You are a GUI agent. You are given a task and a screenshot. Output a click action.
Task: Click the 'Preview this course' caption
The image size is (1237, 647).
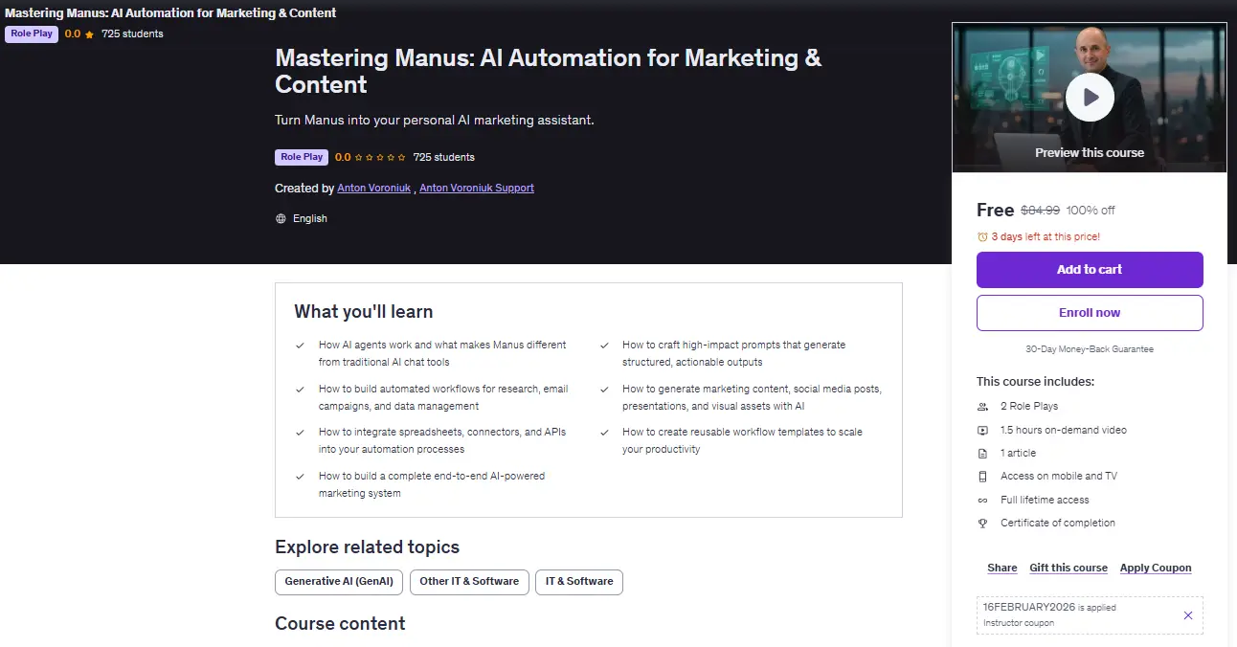pos(1090,153)
